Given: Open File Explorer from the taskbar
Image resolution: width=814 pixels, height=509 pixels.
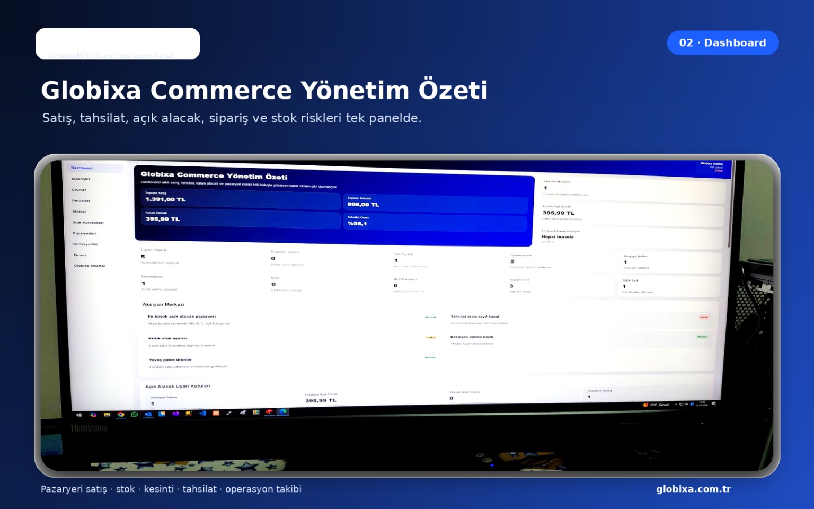Looking at the screenshot, I should 107,415.
